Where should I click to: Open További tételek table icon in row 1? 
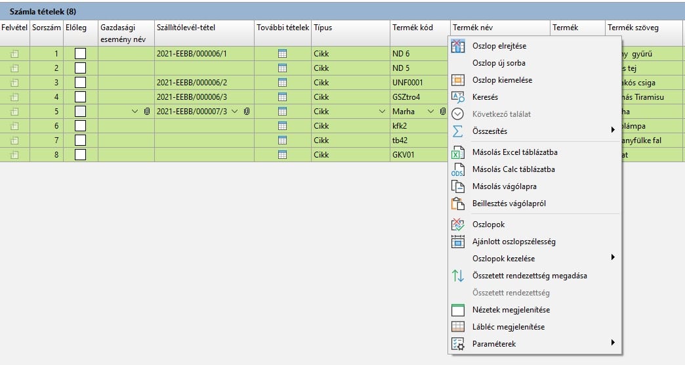(283, 54)
